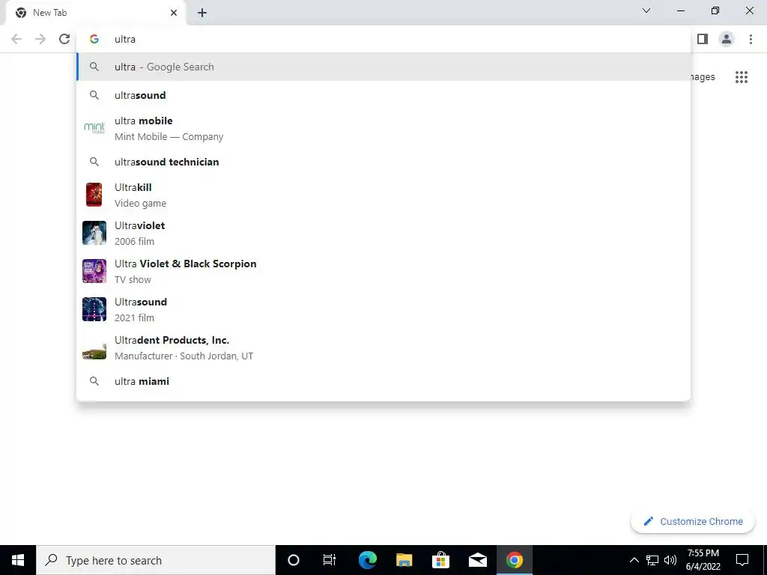
Task: Pick the Ultra Violet & Black Scorpion suggestion
Action: pos(383,271)
